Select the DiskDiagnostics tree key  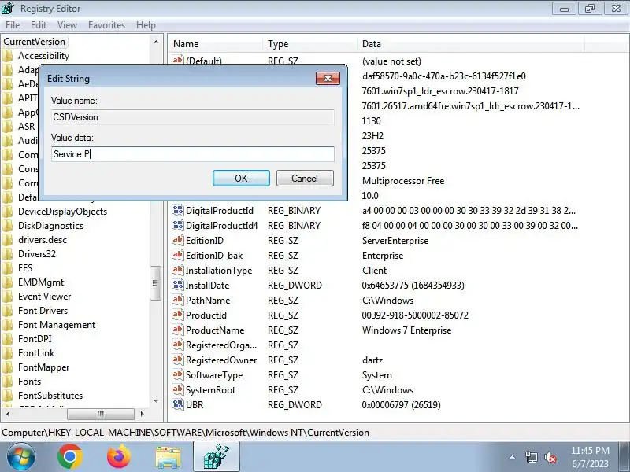[x=50, y=226]
